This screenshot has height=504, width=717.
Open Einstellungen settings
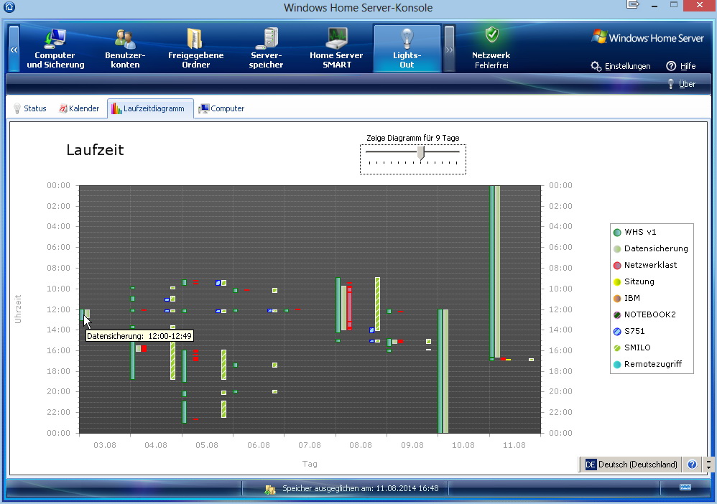621,66
